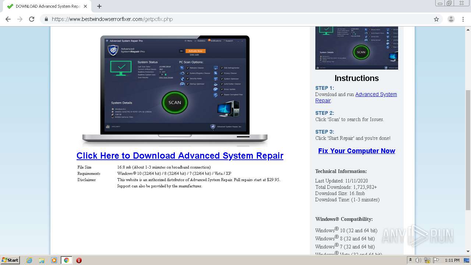471x265 pixels.
Task: Click the green SCAN button in the laptop image
Action: tap(175, 102)
